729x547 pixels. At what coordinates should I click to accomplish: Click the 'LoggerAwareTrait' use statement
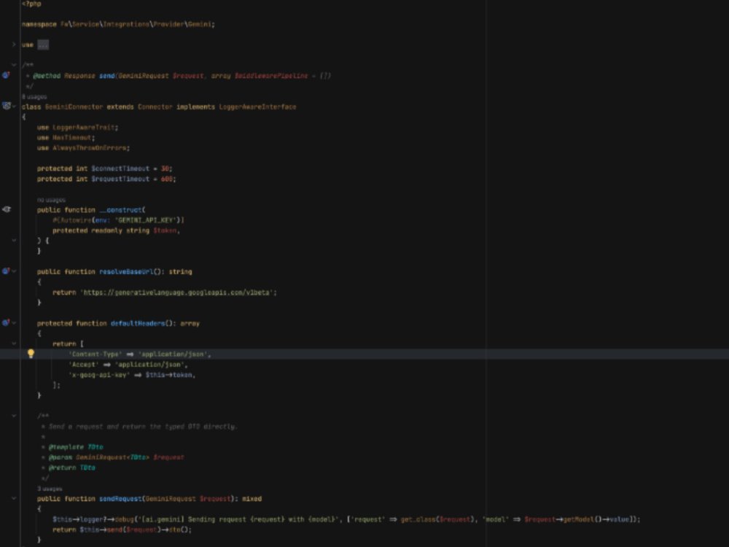pyautogui.click(x=85, y=127)
